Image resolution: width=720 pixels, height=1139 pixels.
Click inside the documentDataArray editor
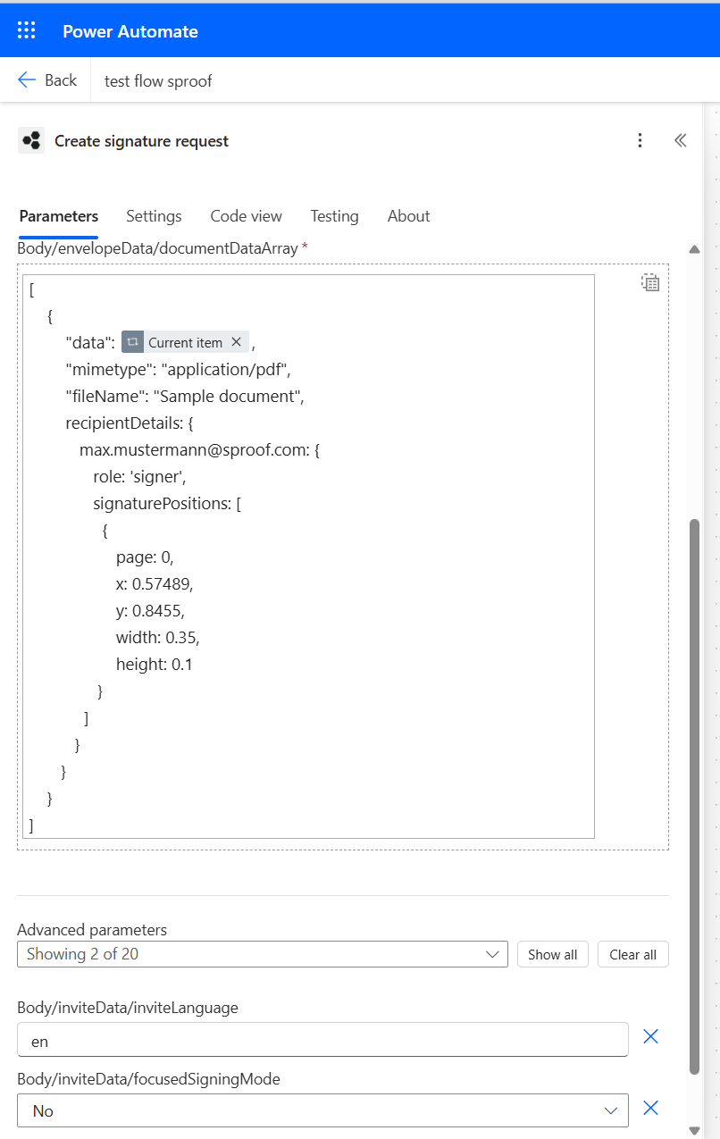point(308,557)
